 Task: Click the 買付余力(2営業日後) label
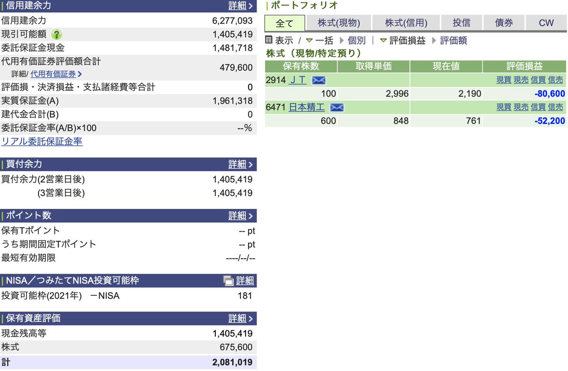click(x=43, y=179)
